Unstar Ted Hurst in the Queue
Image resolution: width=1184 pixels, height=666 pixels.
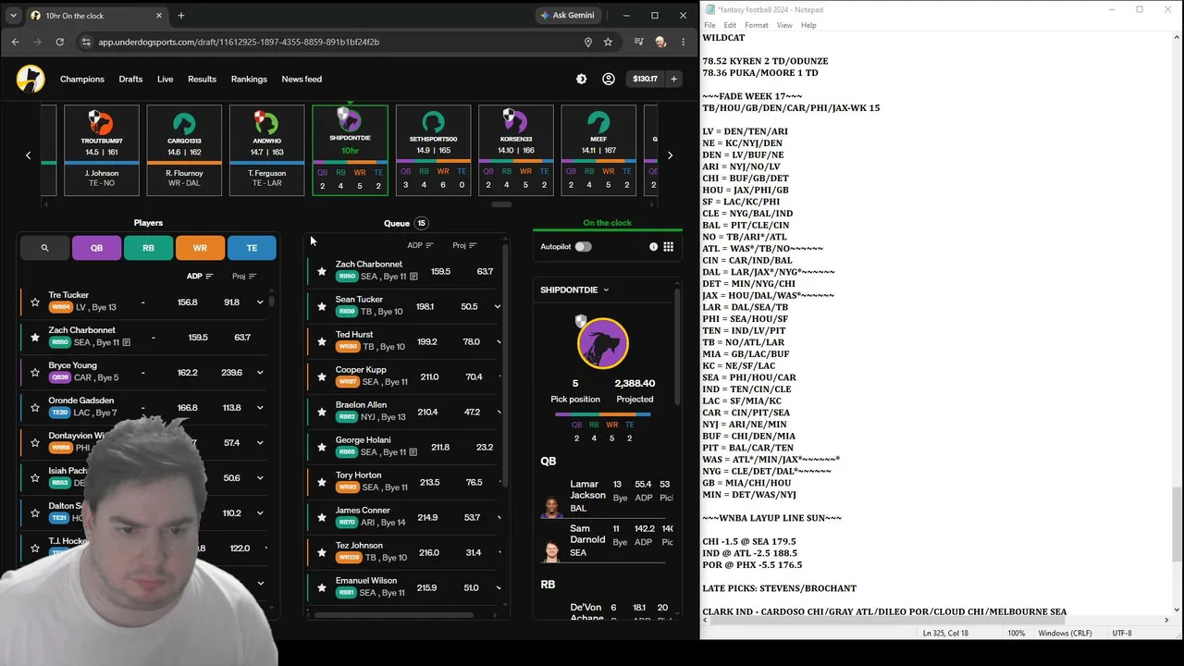pyautogui.click(x=322, y=341)
